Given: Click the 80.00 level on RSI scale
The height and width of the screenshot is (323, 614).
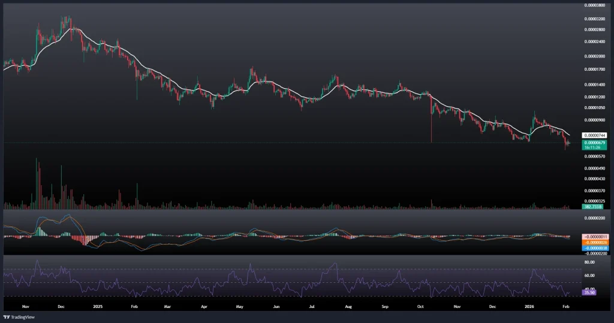Looking at the screenshot, I should [589, 262].
